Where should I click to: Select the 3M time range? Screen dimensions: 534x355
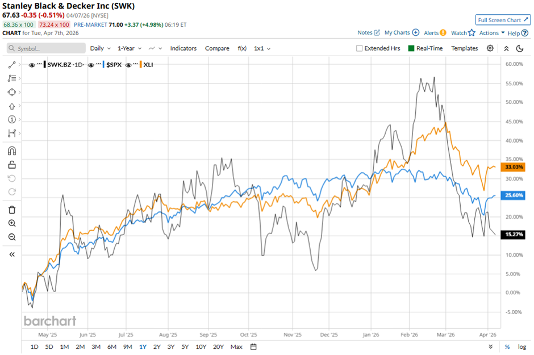tap(96, 347)
